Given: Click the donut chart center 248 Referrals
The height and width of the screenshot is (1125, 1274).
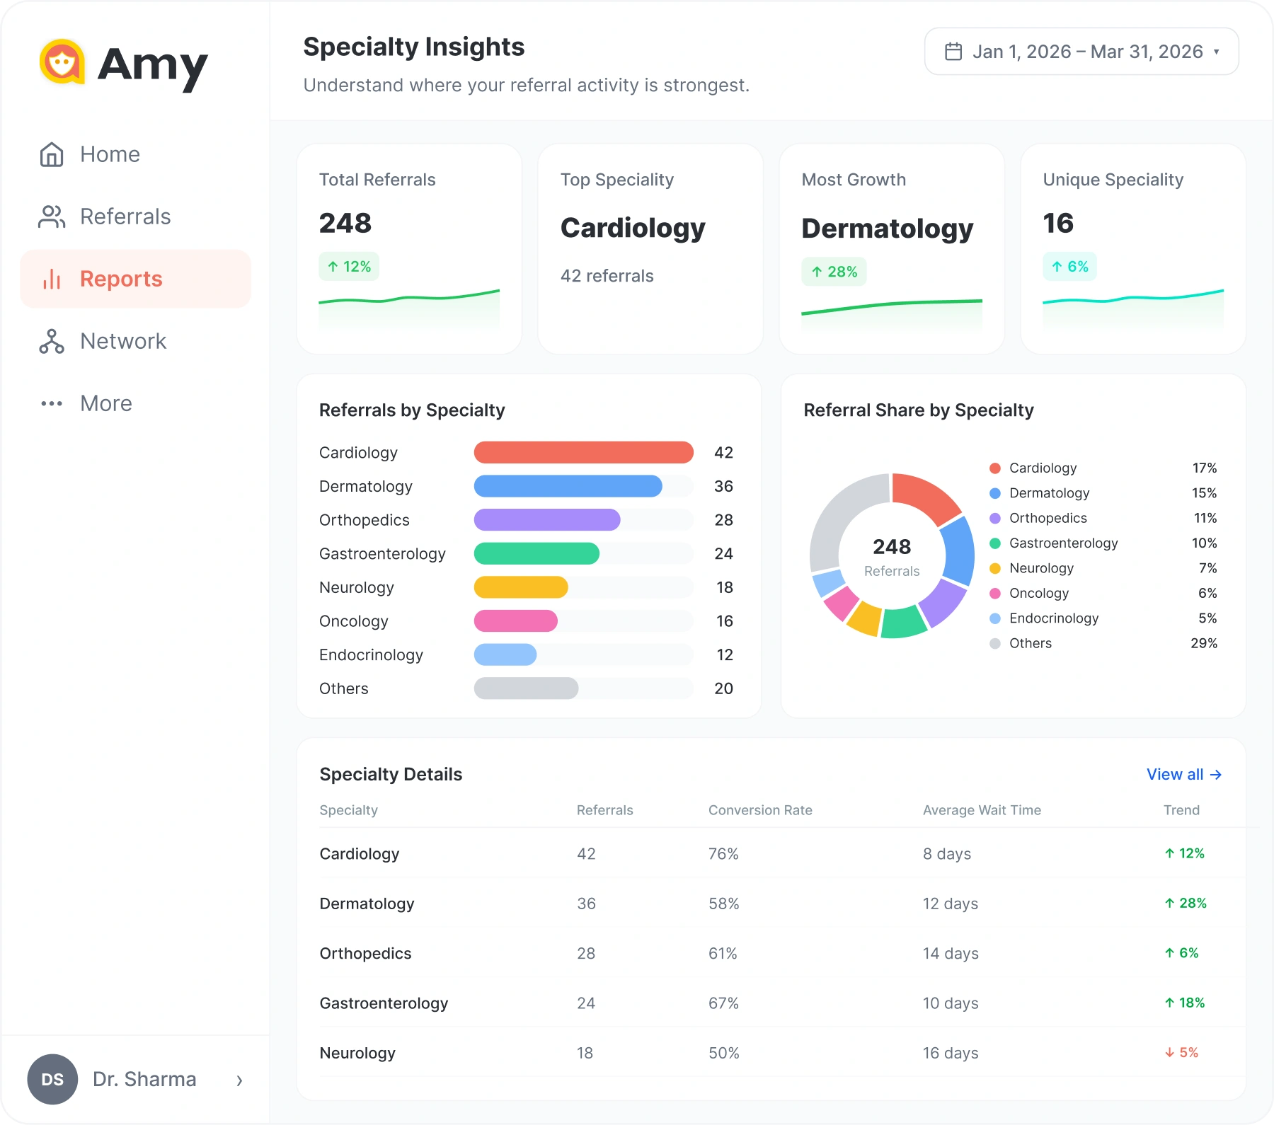Looking at the screenshot, I should (892, 557).
